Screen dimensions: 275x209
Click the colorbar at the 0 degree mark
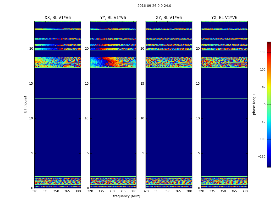269,104
